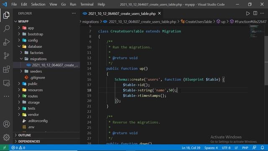
Task: Click the VS Code logo icon
Action: (x=5, y=4)
